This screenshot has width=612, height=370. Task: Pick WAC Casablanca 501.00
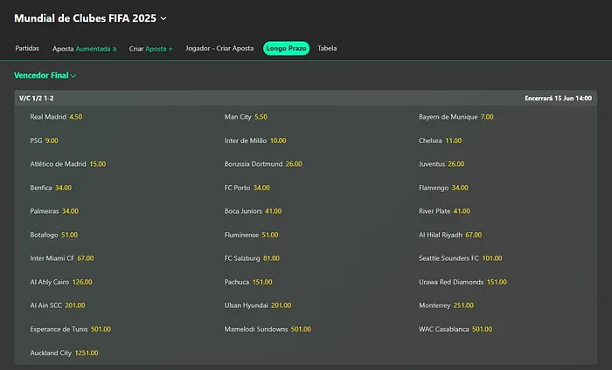pyautogui.click(x=456, y=329)
